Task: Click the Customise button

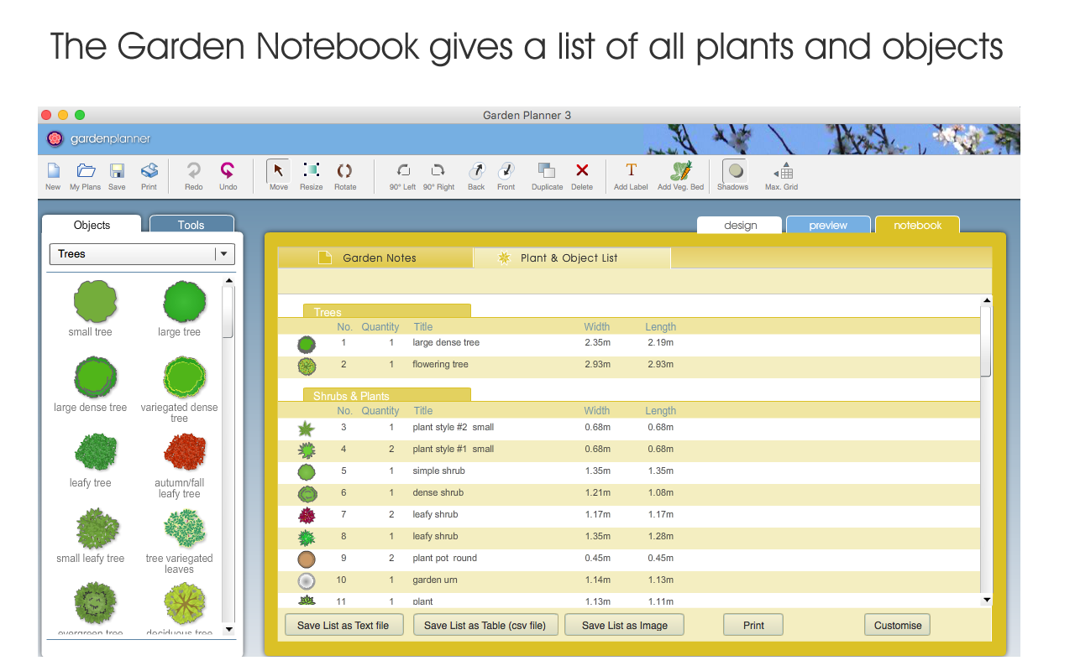Action: click(898, 625)
